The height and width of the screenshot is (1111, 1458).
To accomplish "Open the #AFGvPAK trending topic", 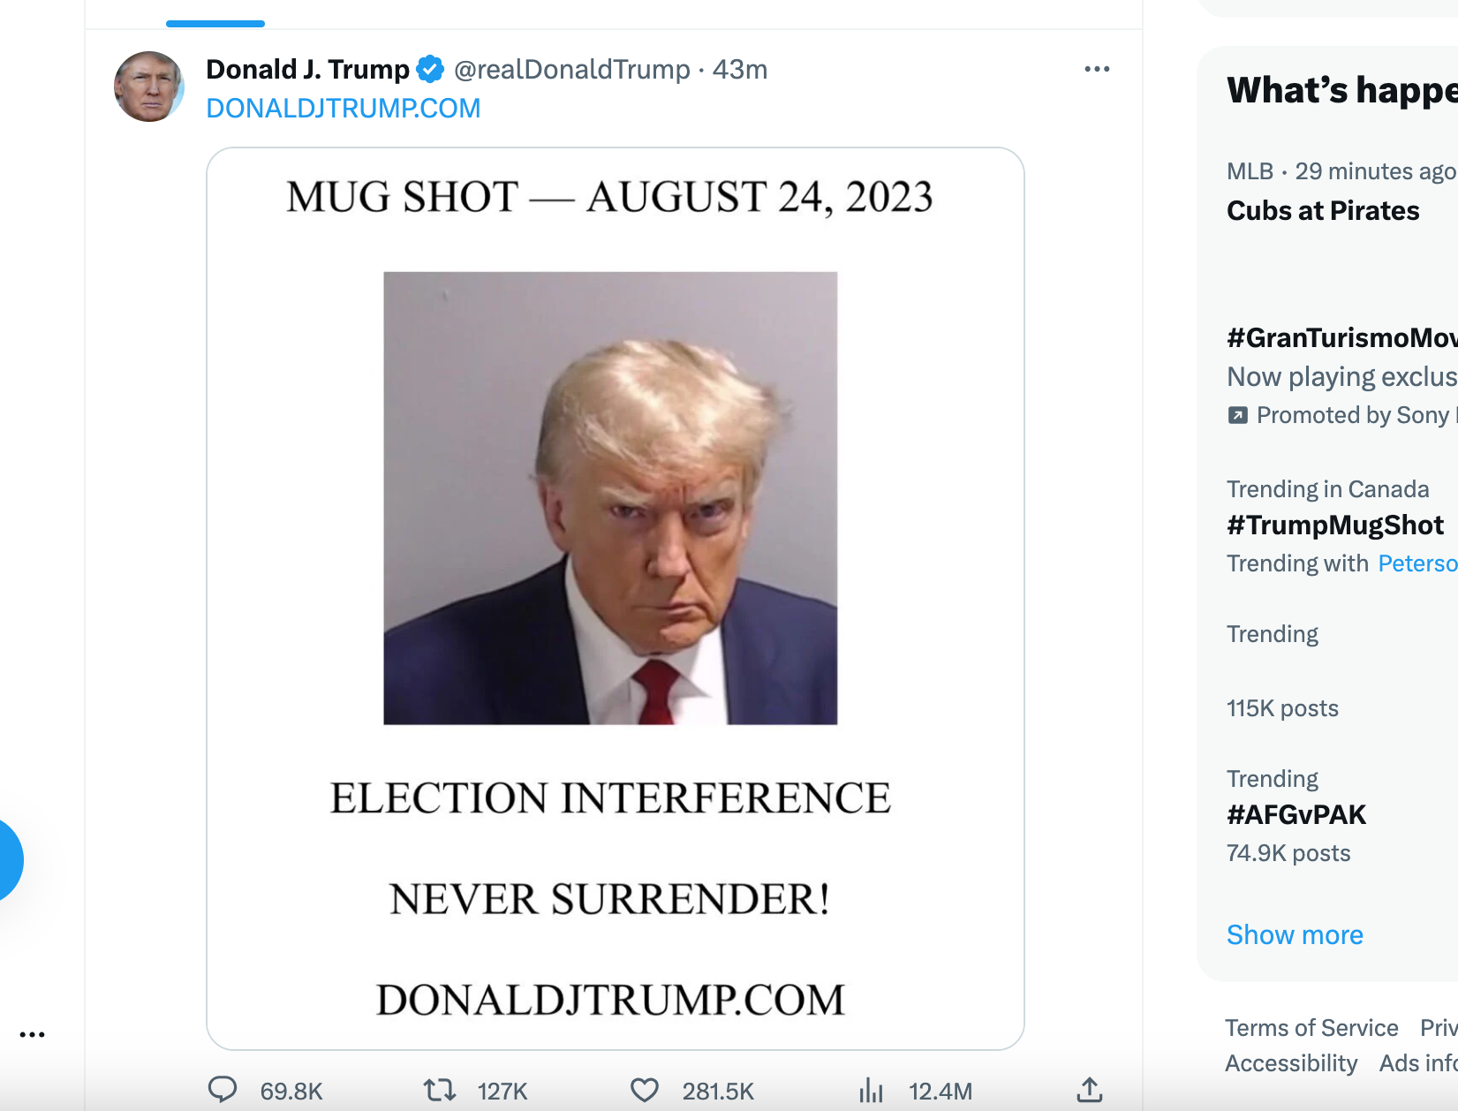I will coord(1296,814).
